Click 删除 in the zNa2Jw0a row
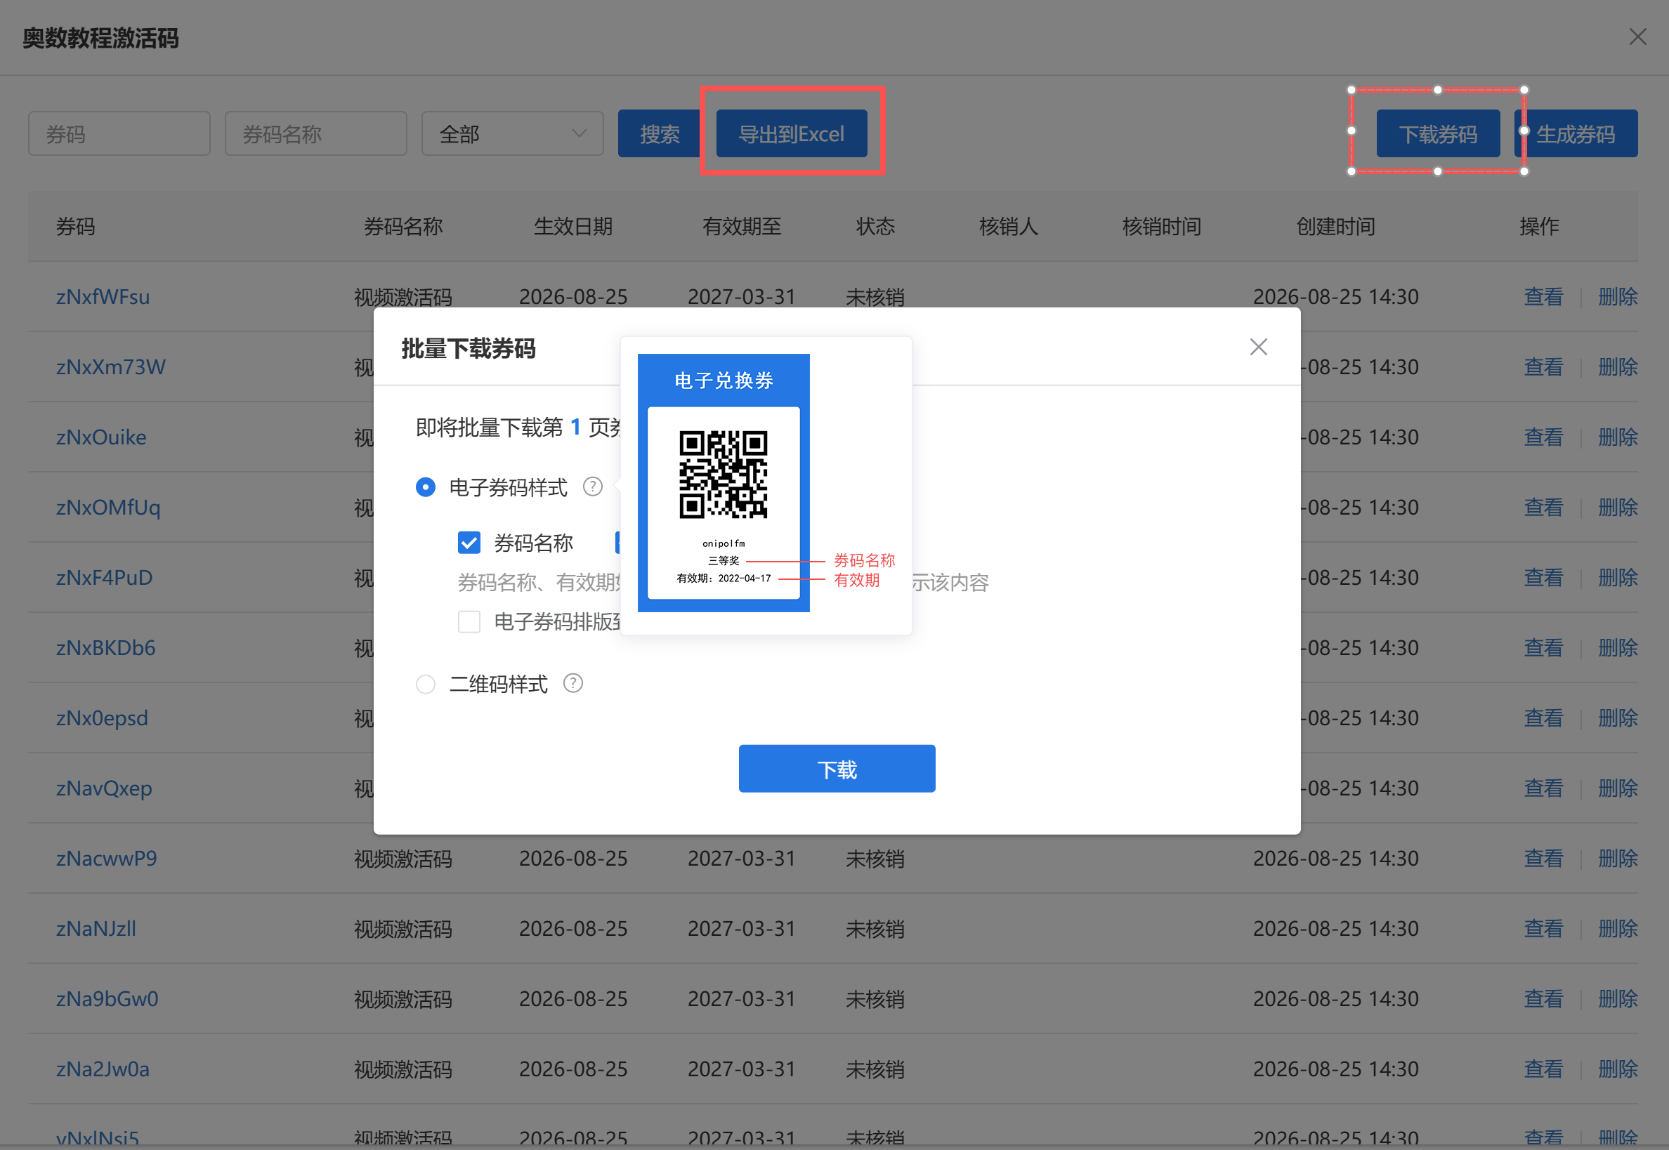This screenshot has width=1669, height=1150. 1617,1069
